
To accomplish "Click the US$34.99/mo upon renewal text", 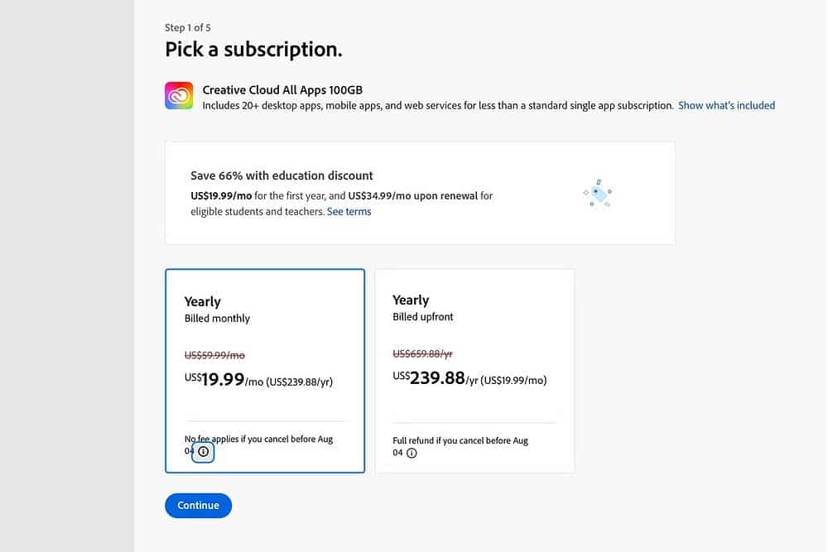I will coord(413,196).
